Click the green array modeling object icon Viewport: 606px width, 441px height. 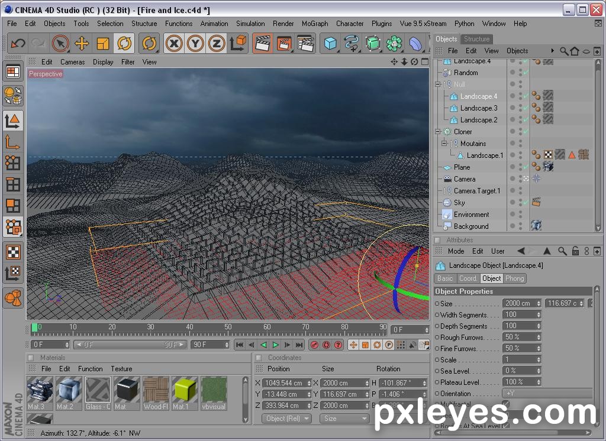(x=394, y=43)
